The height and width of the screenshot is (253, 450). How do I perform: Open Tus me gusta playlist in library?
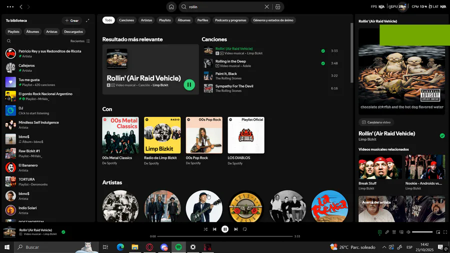48,82
